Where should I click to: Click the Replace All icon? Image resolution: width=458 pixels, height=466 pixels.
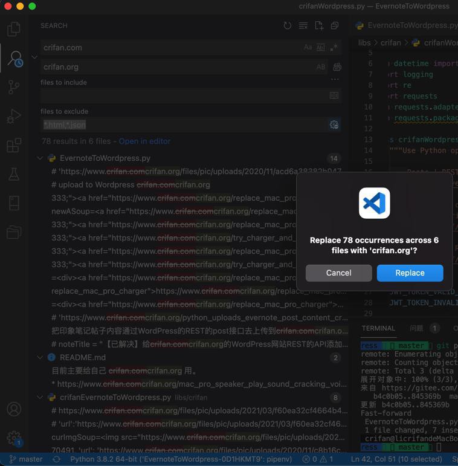tap(337, 67)
